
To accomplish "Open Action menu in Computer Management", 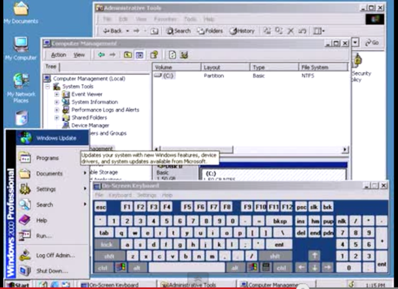I will click(58, 55).
